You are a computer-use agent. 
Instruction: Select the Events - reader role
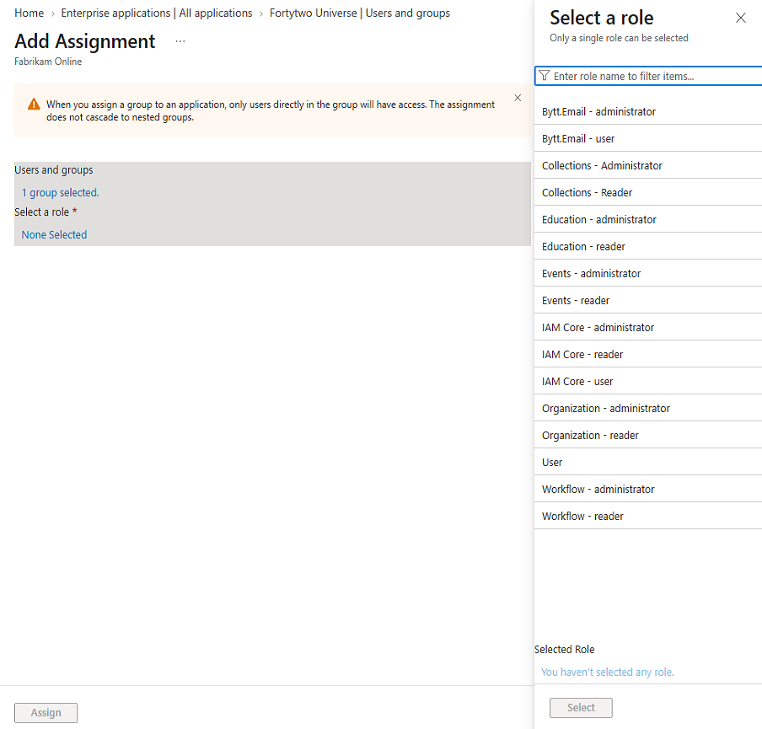(x=648, y=300)
